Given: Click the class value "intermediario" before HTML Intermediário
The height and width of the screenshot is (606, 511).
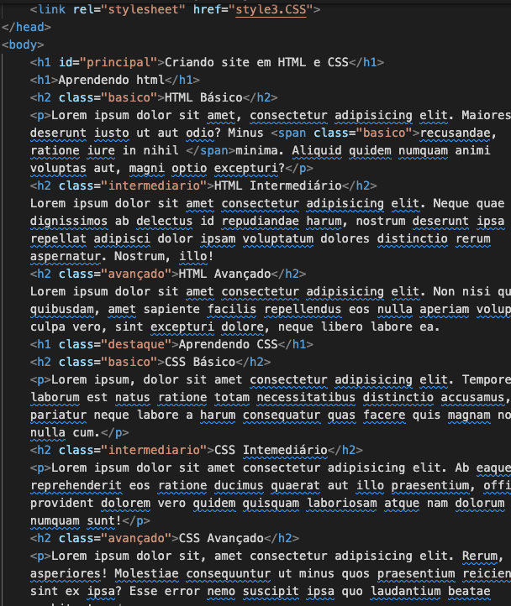Looking at the screenshot, I should 154,185.
